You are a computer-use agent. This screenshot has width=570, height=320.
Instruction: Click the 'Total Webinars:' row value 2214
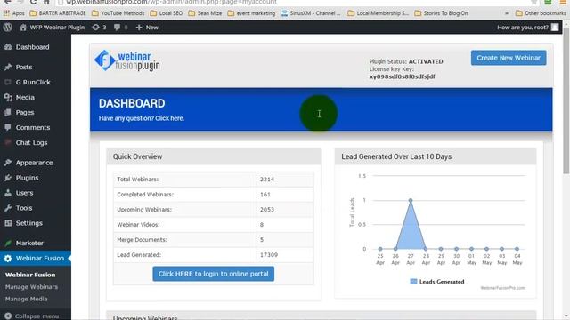click(267, 180)
